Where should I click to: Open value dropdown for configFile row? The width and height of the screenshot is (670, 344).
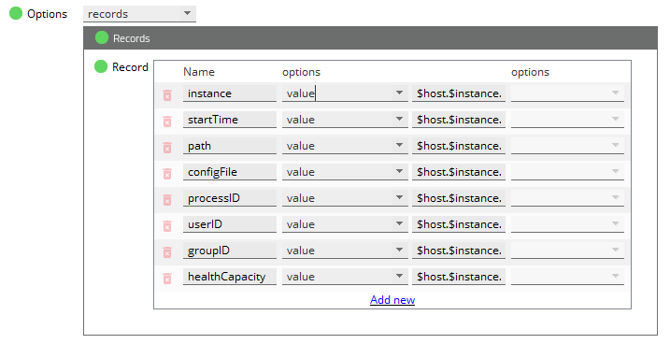[345, 172]
